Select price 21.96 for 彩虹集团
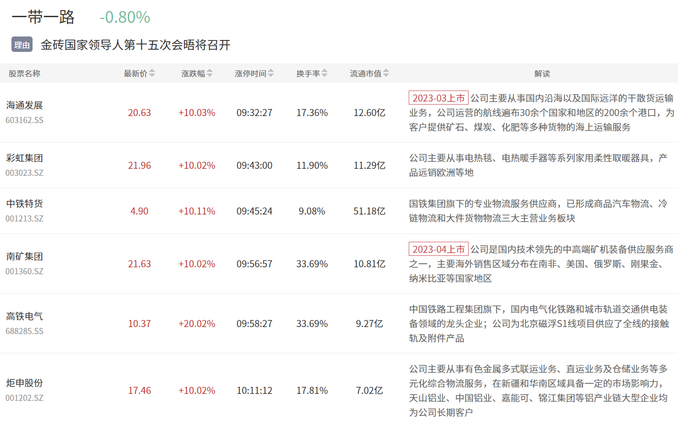Image resolution: width=678 pixels, height=422 pixels. click(x=139, y=165)
